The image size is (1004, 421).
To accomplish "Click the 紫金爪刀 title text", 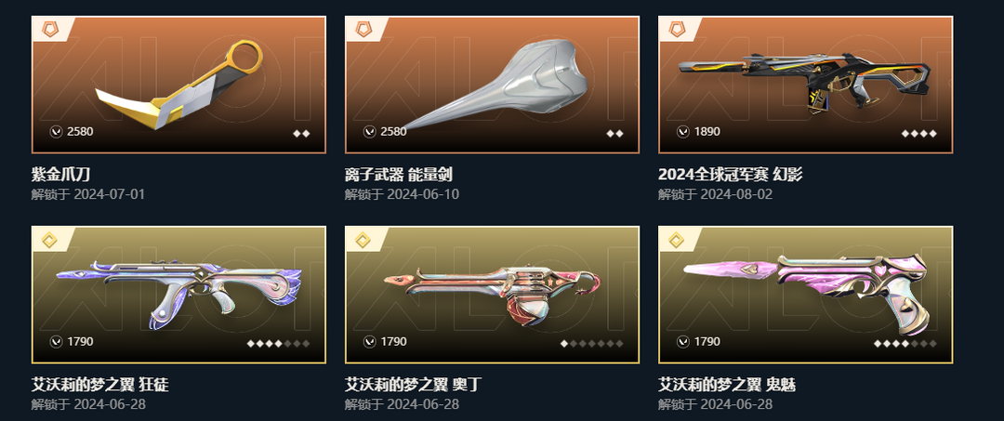I will (x=56, y=174).
